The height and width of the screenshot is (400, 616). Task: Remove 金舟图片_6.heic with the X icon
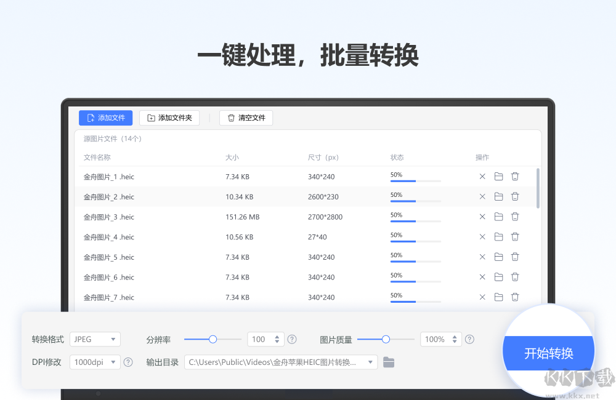[x=482, y=277]
